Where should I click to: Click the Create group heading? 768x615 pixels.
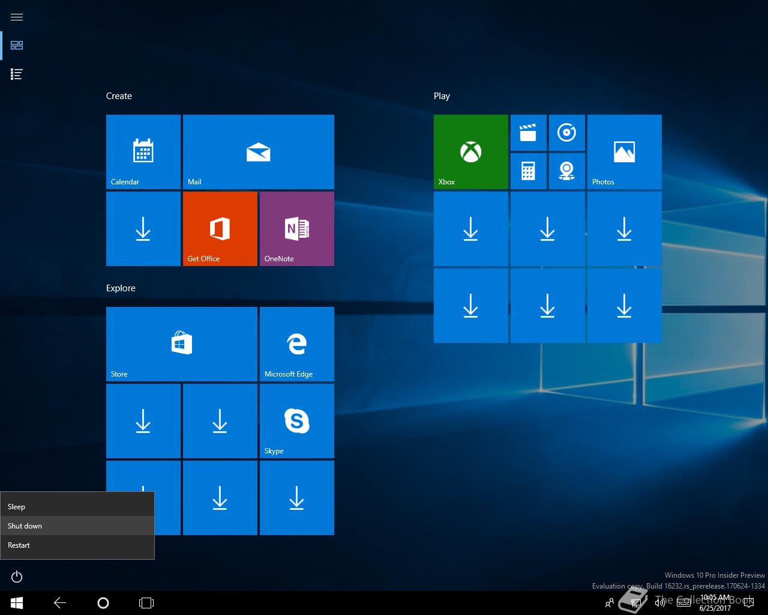click(x=119, y=96)
